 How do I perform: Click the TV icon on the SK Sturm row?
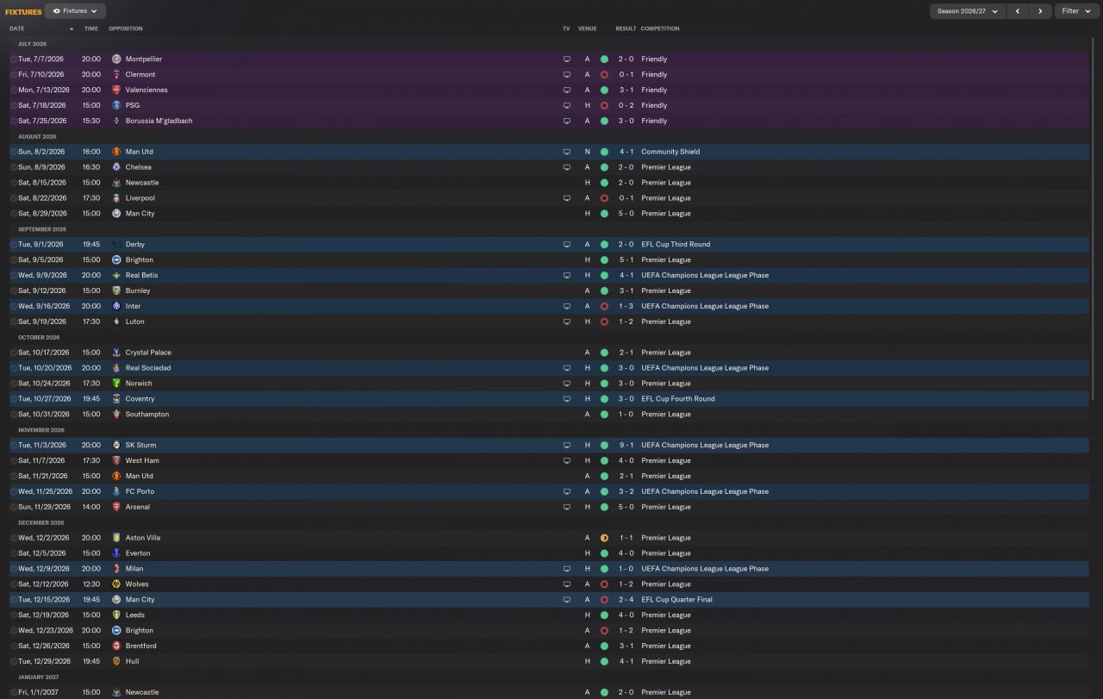tap(567, 446)
